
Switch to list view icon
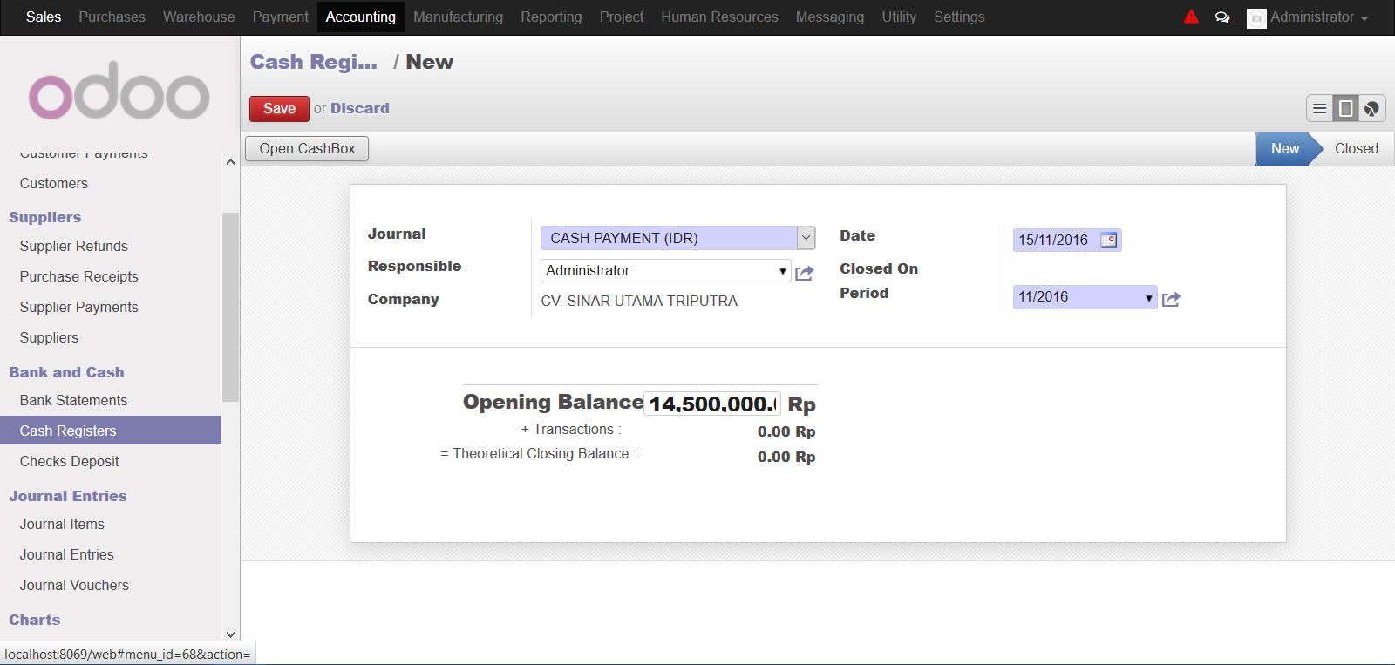tap(1320, 108)
